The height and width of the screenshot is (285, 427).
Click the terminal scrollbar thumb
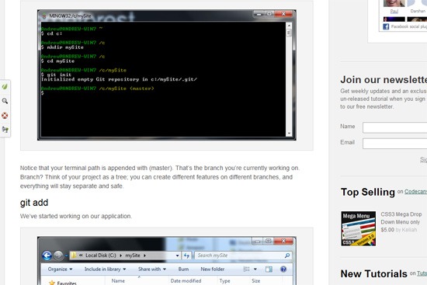289,33
